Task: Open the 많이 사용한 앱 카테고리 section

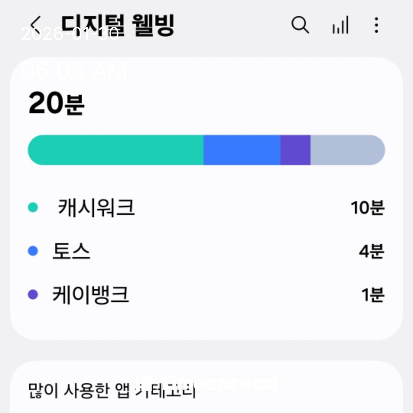Action: click(x=112, y=391)
